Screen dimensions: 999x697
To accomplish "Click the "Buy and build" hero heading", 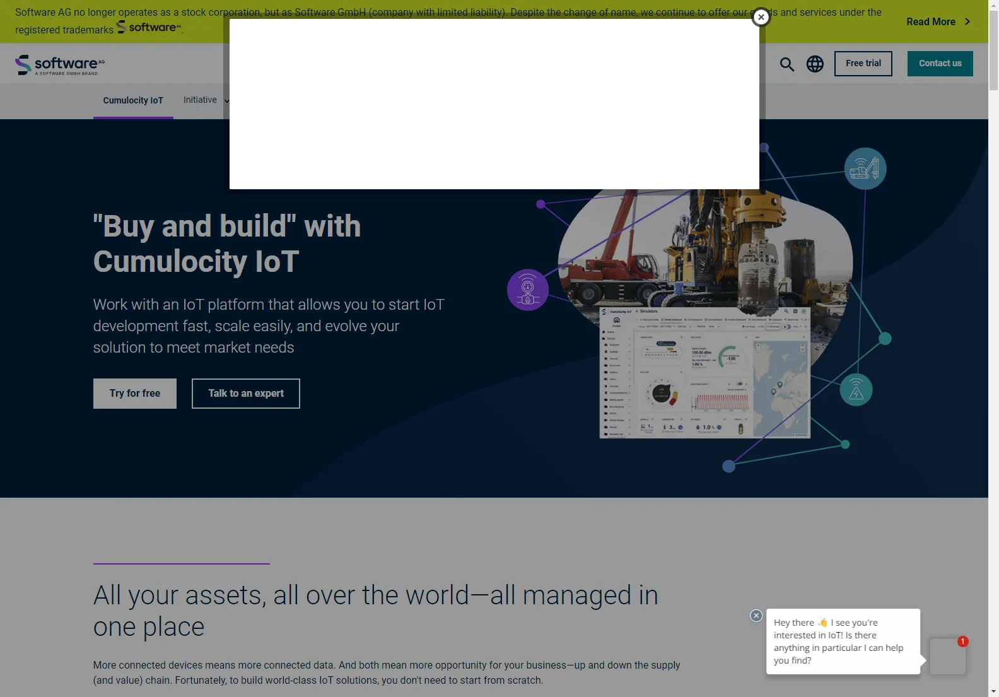I will point(227,243).
